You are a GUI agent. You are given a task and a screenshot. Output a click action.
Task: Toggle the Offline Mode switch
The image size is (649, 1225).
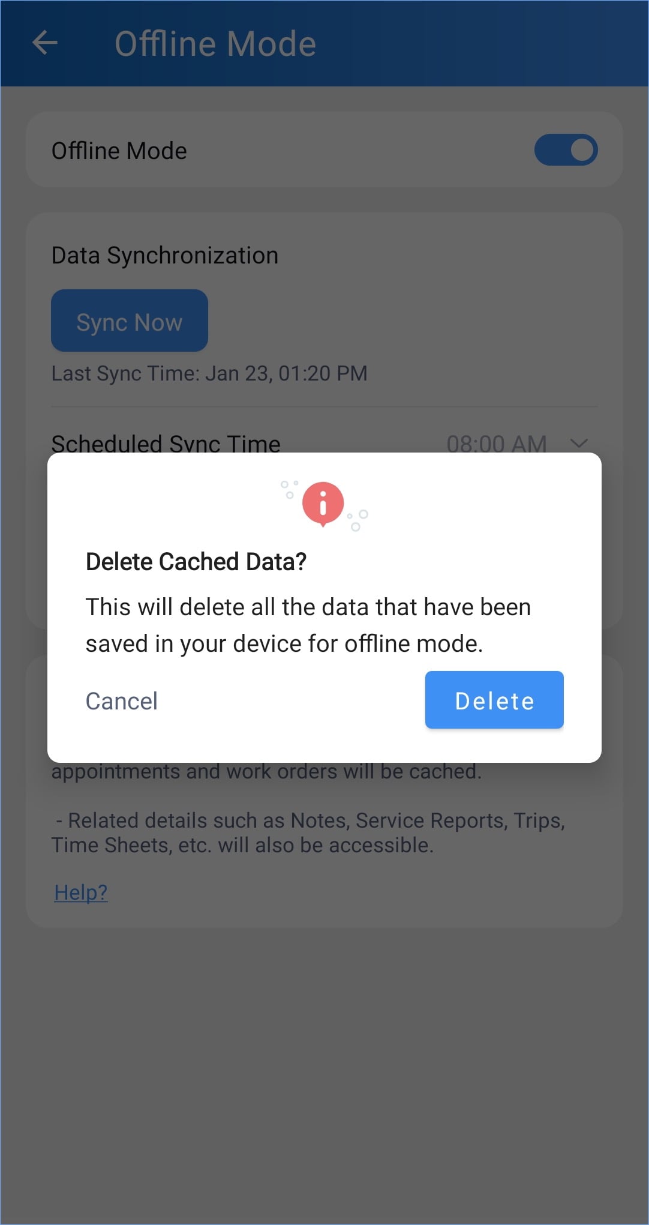[566, 150]
